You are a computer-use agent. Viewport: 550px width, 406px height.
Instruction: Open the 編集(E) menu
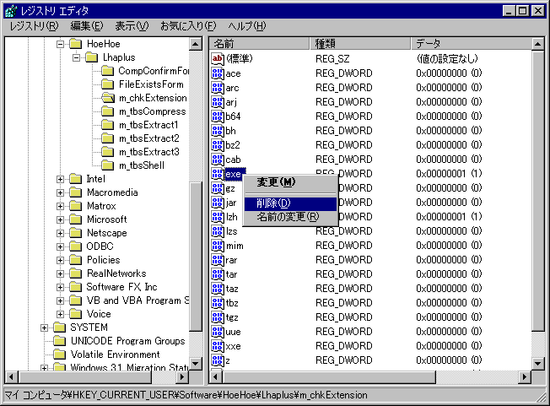(x=87, y=26)
